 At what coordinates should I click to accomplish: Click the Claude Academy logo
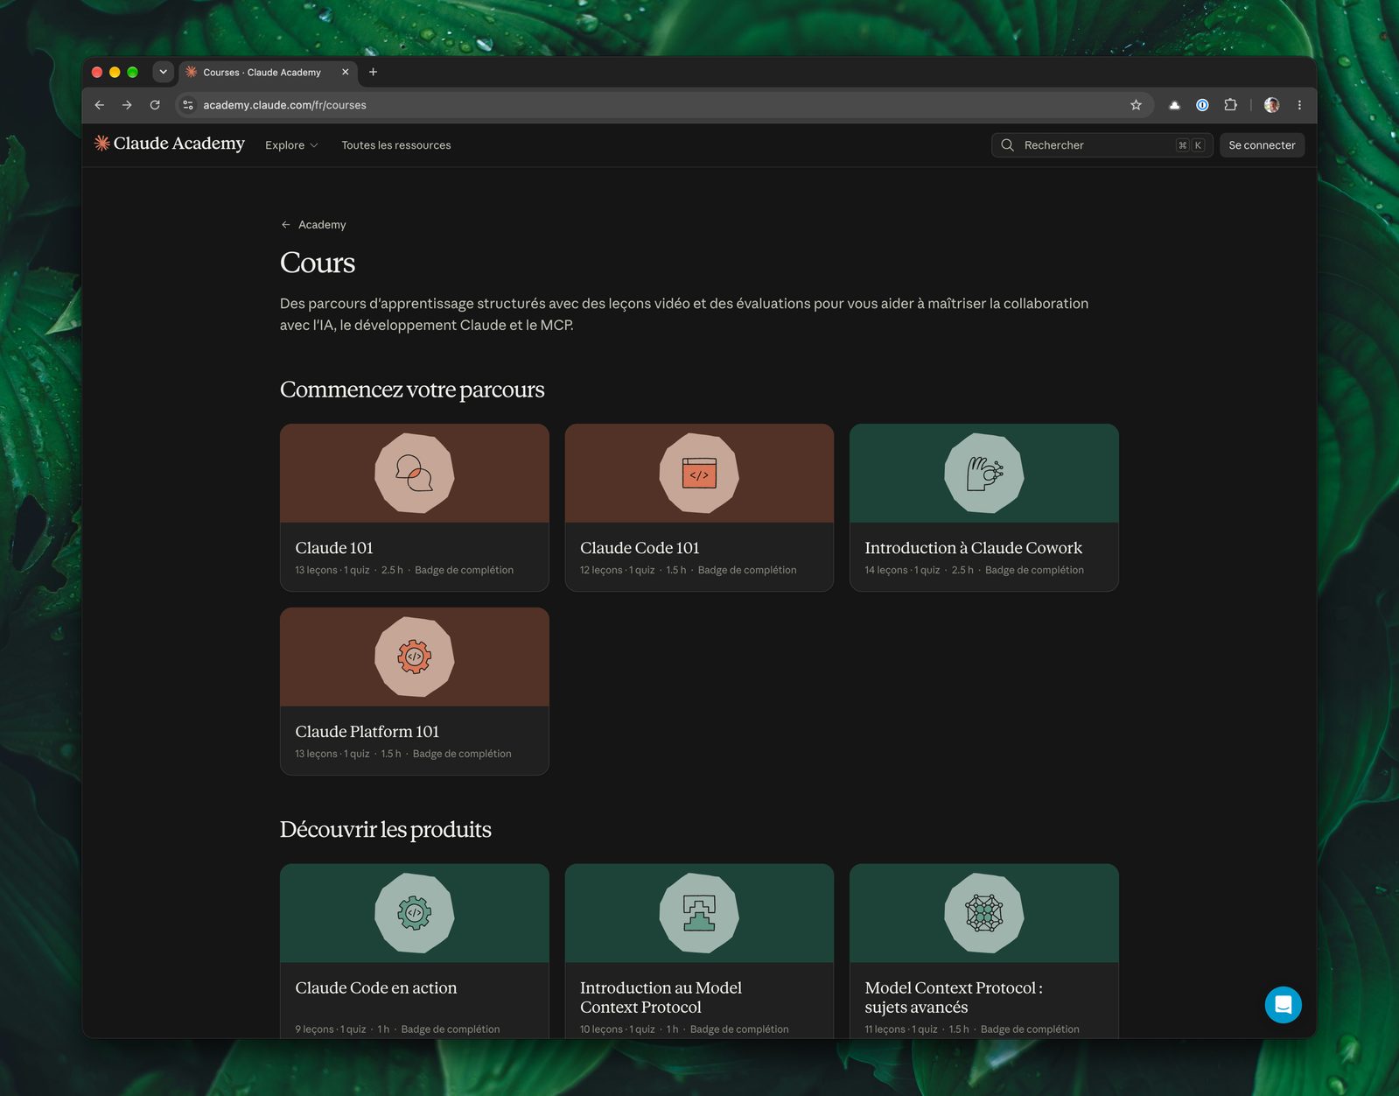click(x=170, y=144)
